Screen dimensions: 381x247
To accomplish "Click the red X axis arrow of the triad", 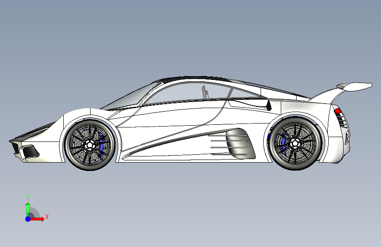I will (37, 219).
